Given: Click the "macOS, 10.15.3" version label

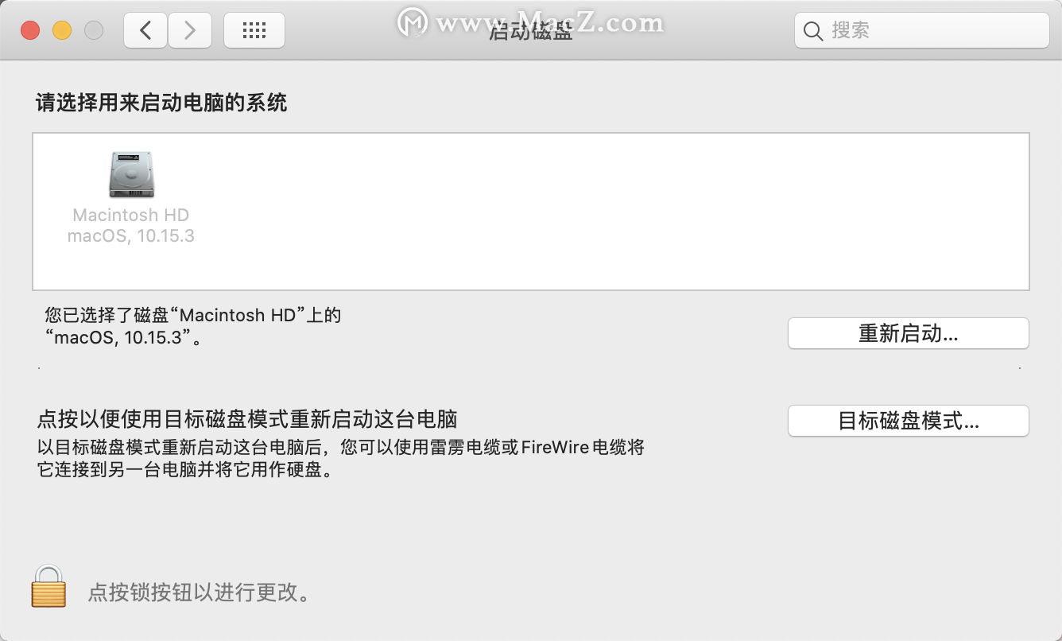Looking at the screenshot, I should point(131,236).
